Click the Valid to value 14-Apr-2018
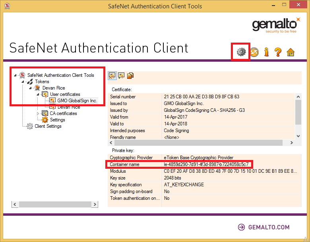Viewport: 310px width, 242px height. 175,124
